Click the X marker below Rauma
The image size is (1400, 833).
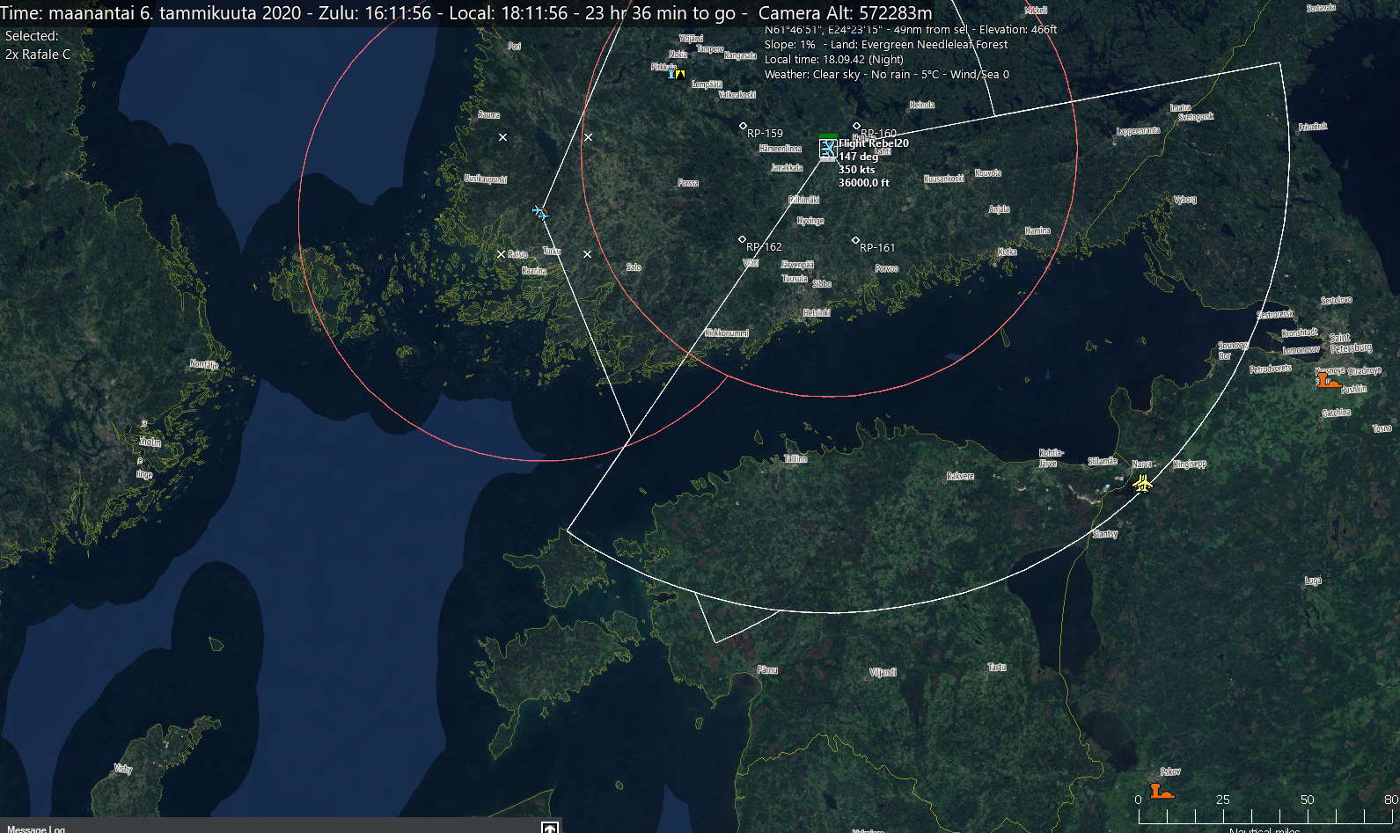(503, 137)
